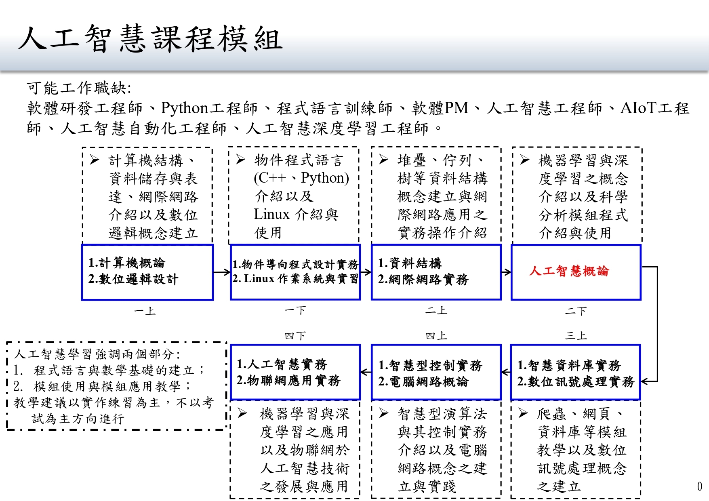Select the 人工智慧學習強調兩個部分 note box
This screenshot has width=709, height=501.
point(116,386)
